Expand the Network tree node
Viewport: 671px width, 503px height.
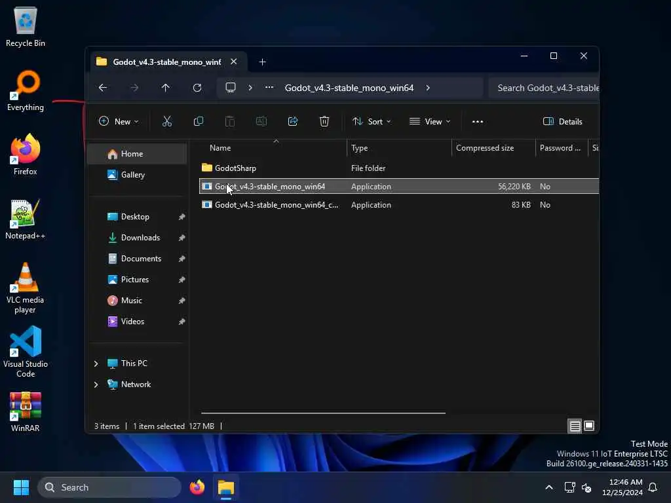(x=96, y=384)
